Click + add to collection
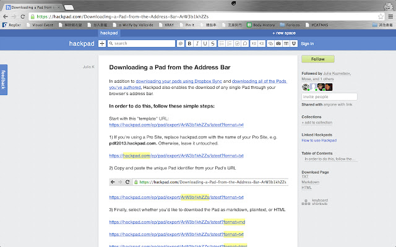Image resolution: width=396 pixels, height=247 pixels. point(317,122)
